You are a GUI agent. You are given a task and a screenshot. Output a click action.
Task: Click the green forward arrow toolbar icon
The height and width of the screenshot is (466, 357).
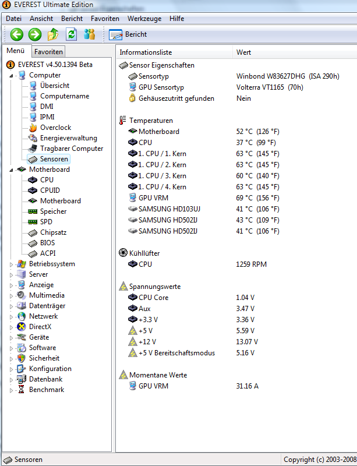coord(35,34)
